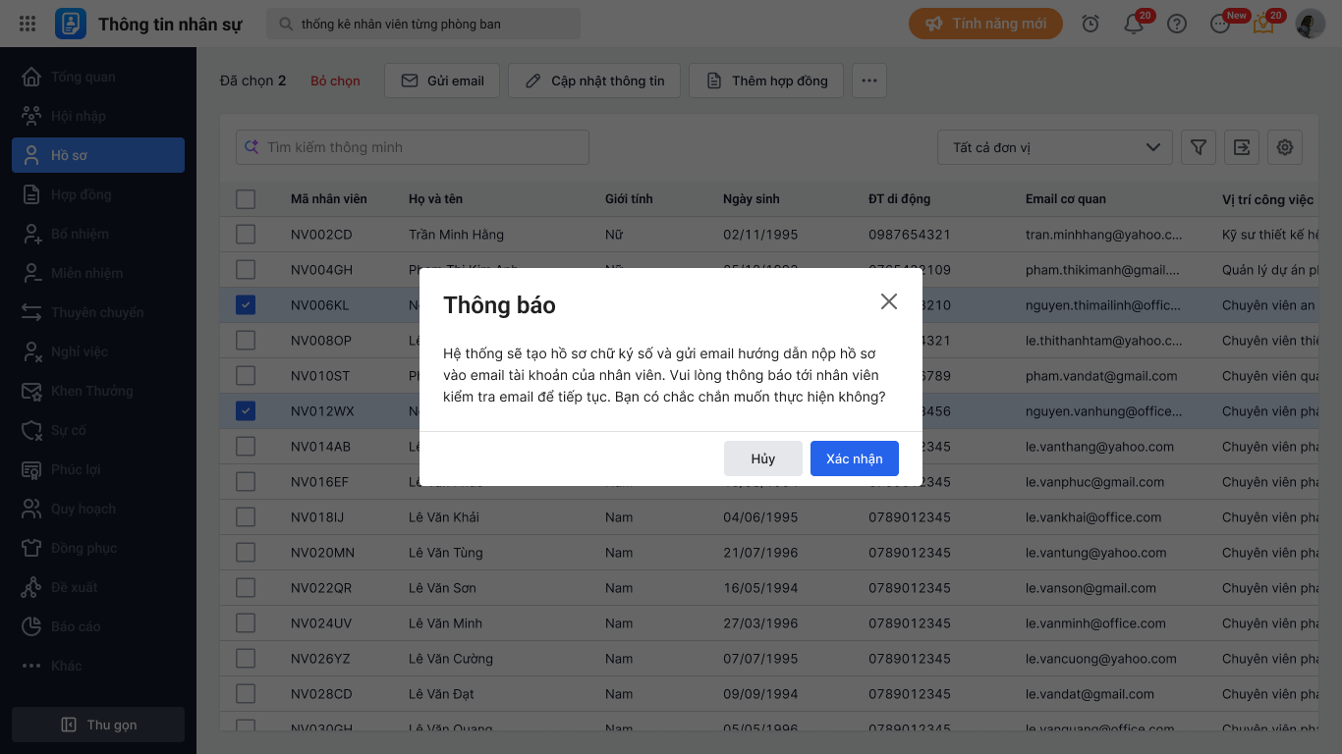
Task: Tick the checkbox for Trần Minh Hằng
Action: (246, 235)
